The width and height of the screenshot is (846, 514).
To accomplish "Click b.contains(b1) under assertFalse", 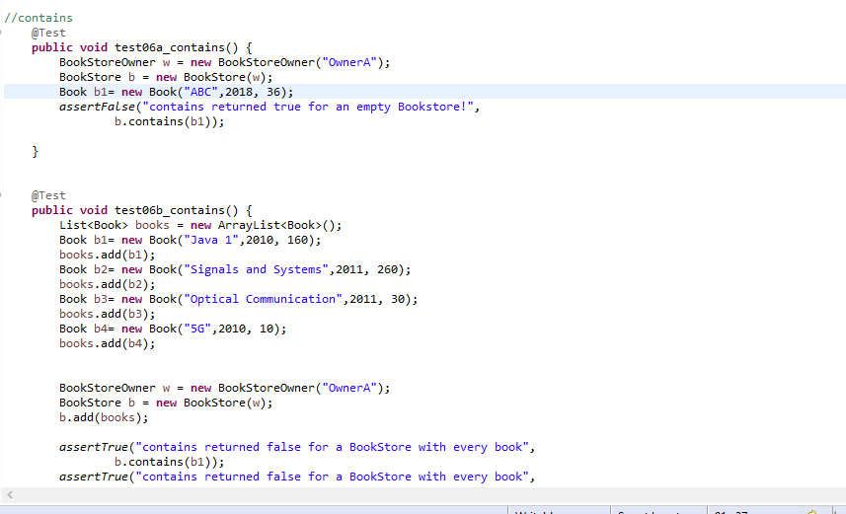I will 170,122.
